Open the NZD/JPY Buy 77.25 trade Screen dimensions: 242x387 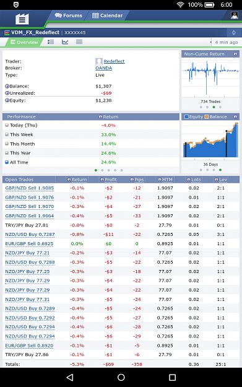[27, 271]
